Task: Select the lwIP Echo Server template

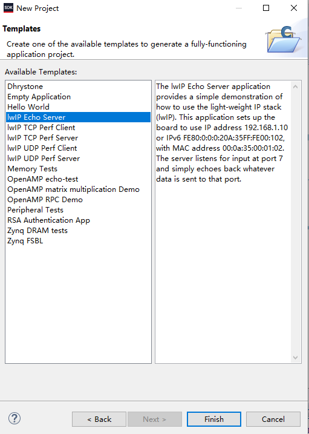Action: pos(78,117)
